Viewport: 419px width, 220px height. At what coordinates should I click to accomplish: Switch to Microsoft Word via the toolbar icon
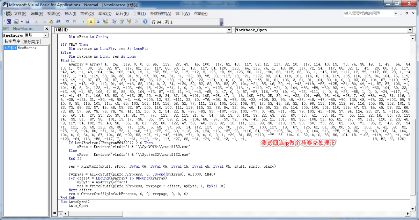pos(9,22)
